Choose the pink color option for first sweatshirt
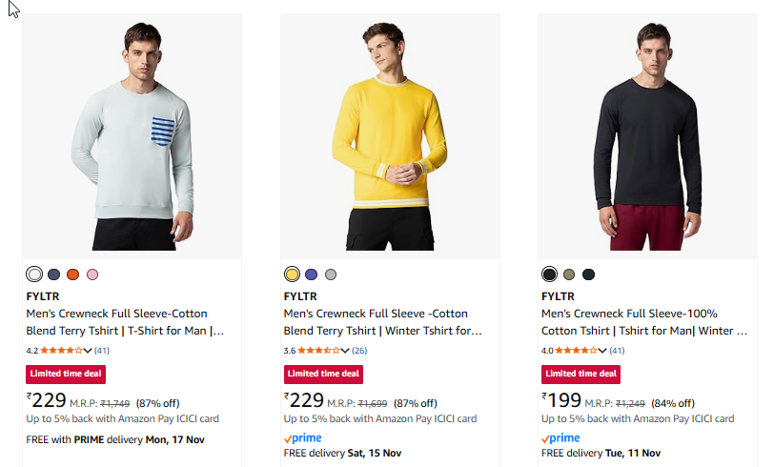Screen dimensions: 774x467 (92, 274)
